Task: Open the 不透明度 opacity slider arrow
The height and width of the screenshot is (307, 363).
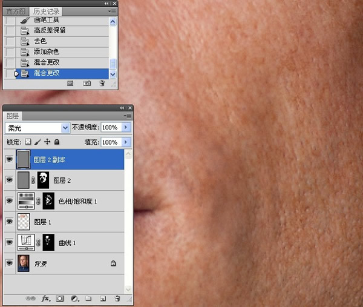Action: coord(126,128)
